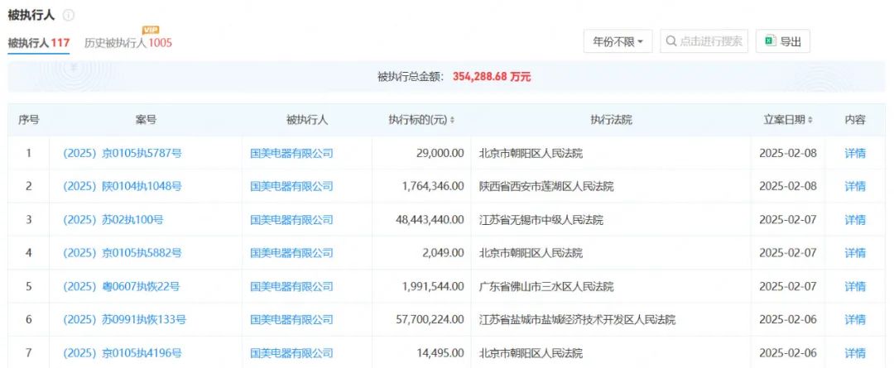Open case (2025) 陕0104执1048号
Viewport: 894px width, 368px height.
[122, 186]
